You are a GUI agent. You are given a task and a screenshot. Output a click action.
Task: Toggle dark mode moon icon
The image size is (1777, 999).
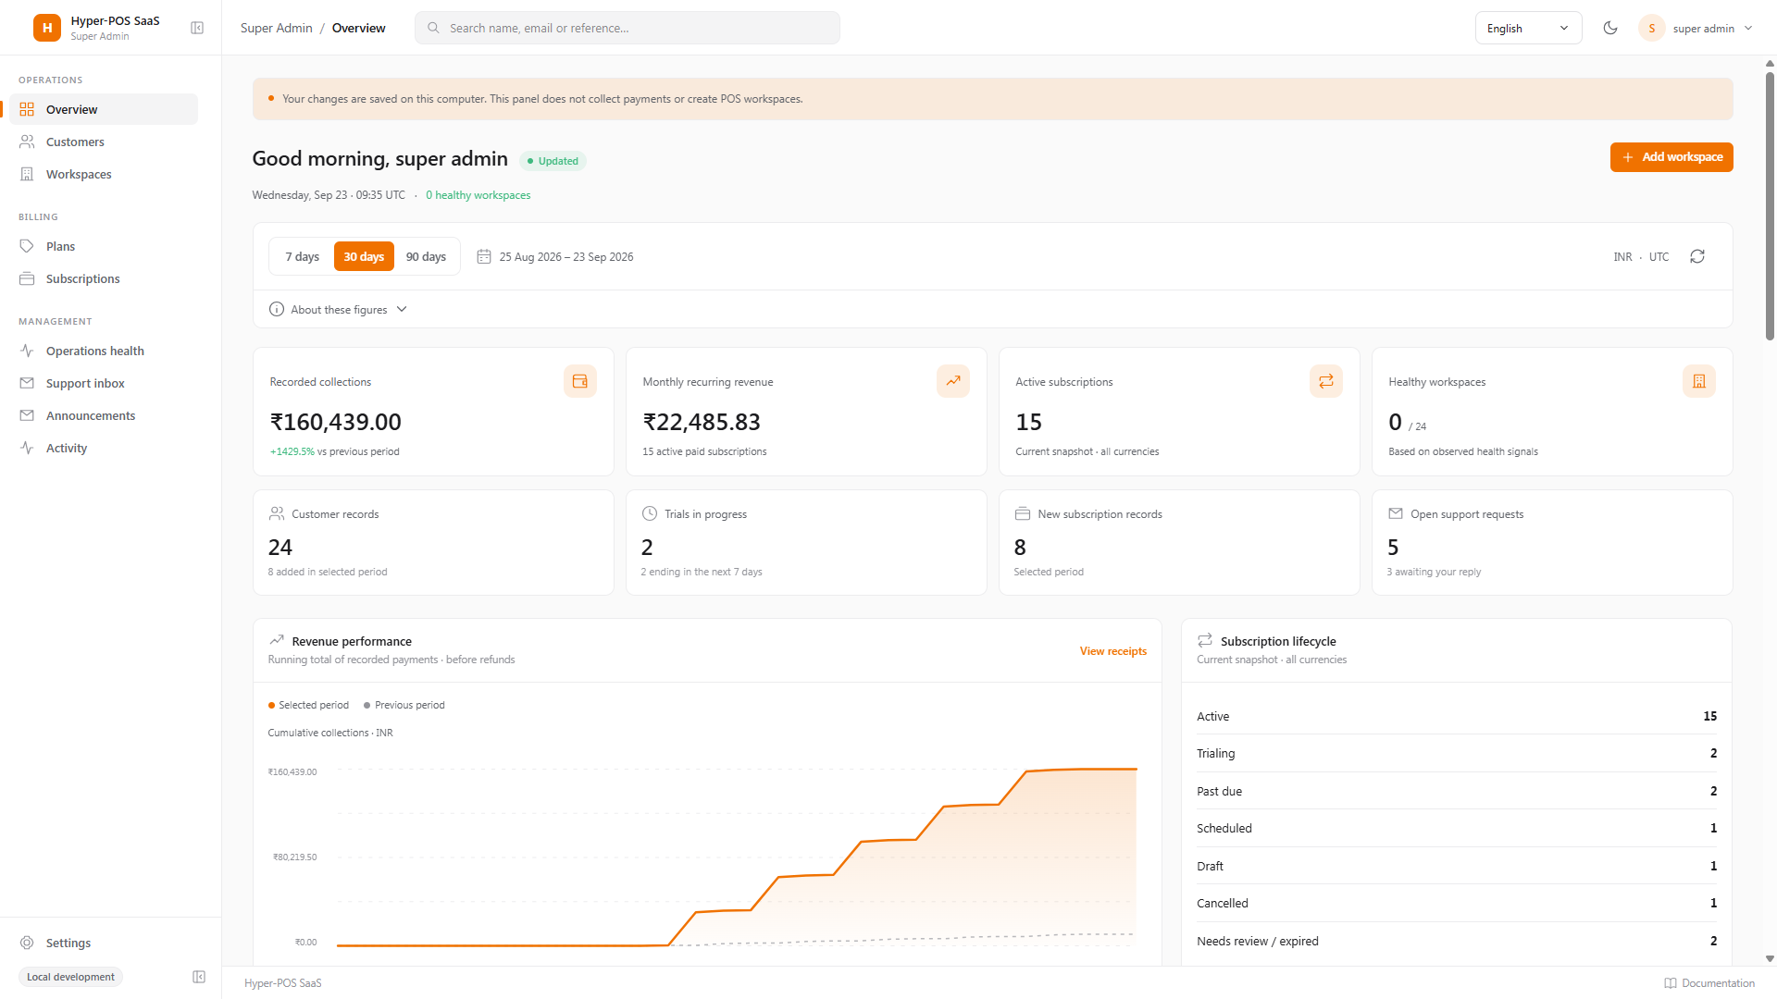(x=1610, y=28)
